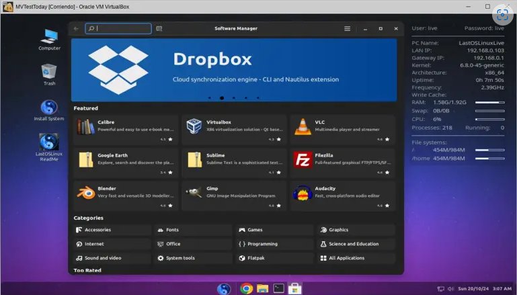Click the screenshot capture icon at top right

(x=502, y=15)
